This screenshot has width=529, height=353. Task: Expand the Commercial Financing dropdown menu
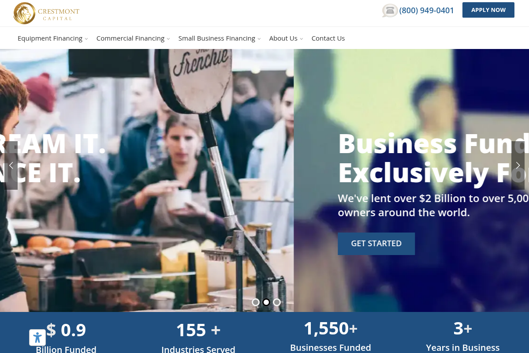[x=133, y=38]
